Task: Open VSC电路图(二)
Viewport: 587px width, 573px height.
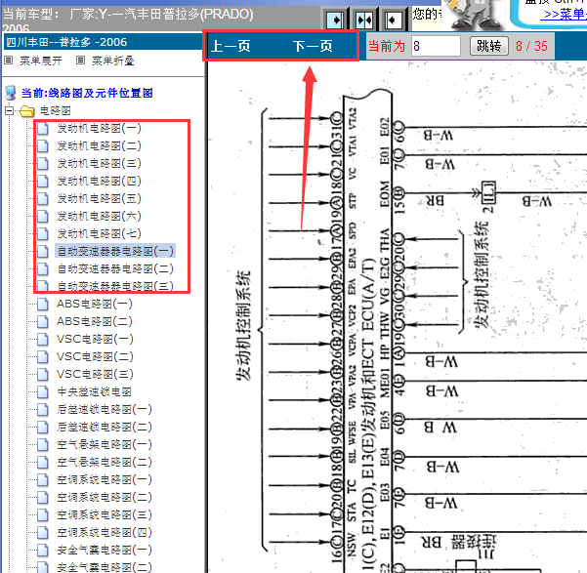Action: pos(95,356)
